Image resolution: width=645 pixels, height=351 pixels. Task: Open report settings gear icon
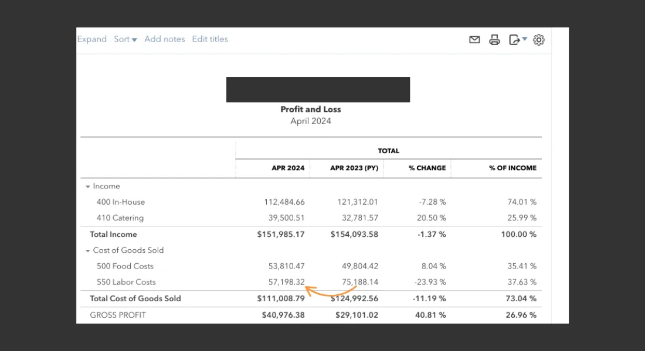tap(538, 39)
